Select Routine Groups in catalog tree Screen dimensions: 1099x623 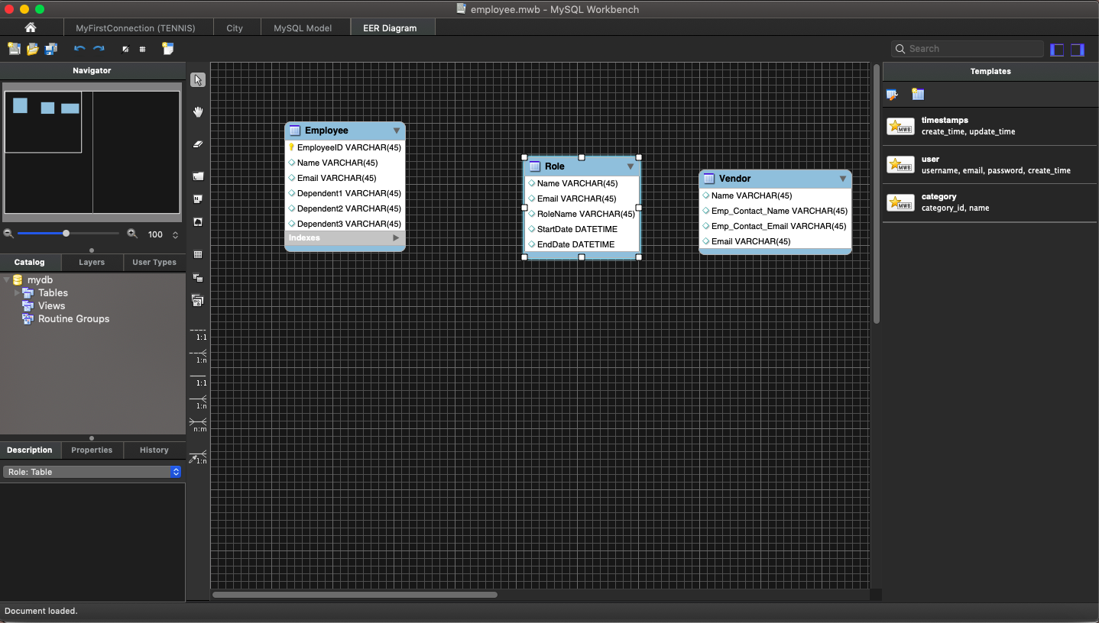[73, 318]
